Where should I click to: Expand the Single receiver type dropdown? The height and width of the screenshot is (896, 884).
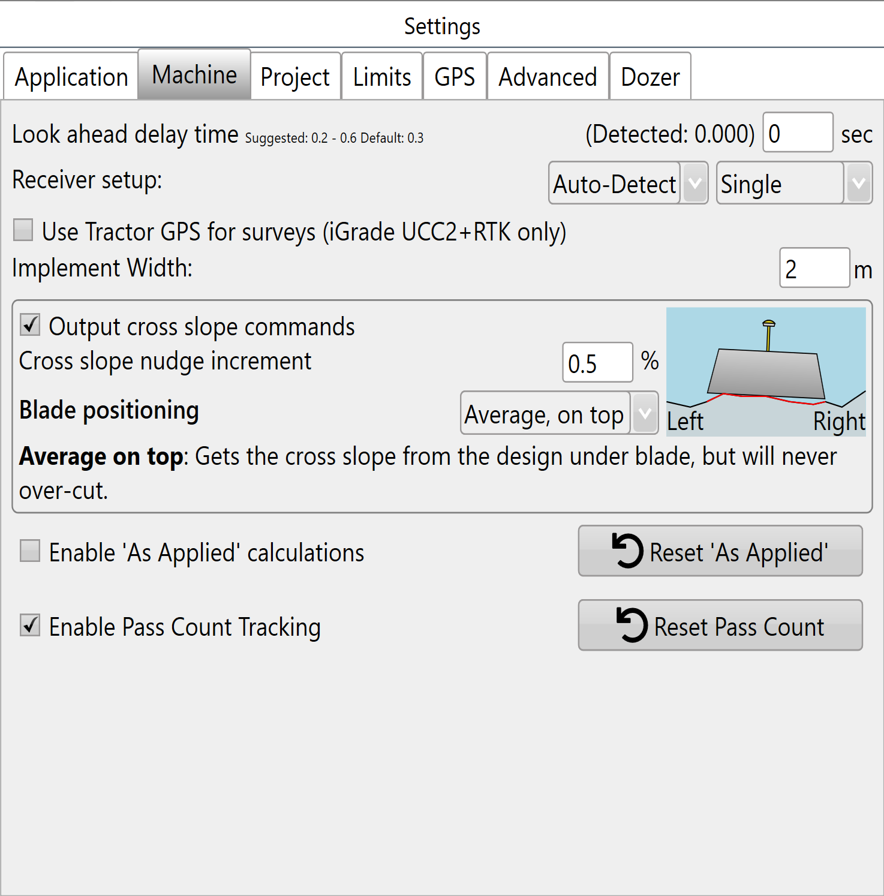coord(794,183)
